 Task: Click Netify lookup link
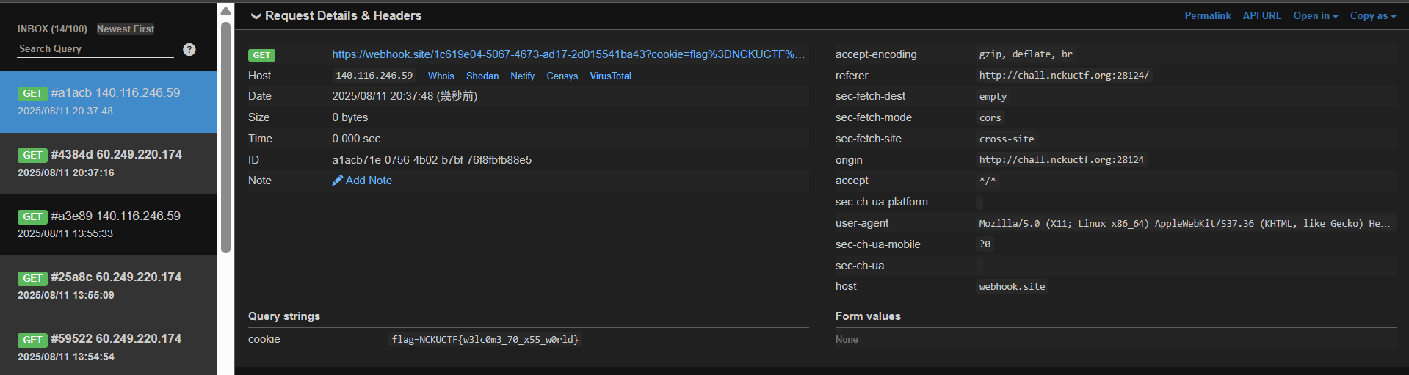point(522,76)
